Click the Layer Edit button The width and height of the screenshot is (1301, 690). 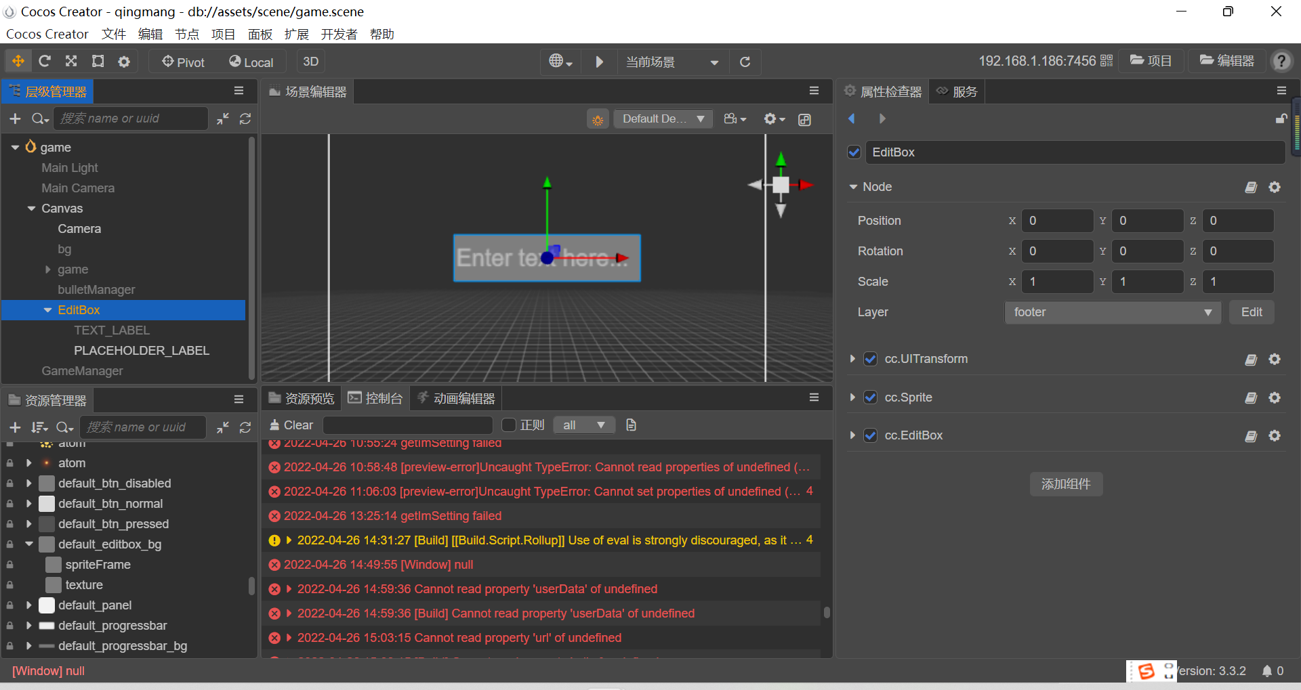click(x=1252, y=312)
